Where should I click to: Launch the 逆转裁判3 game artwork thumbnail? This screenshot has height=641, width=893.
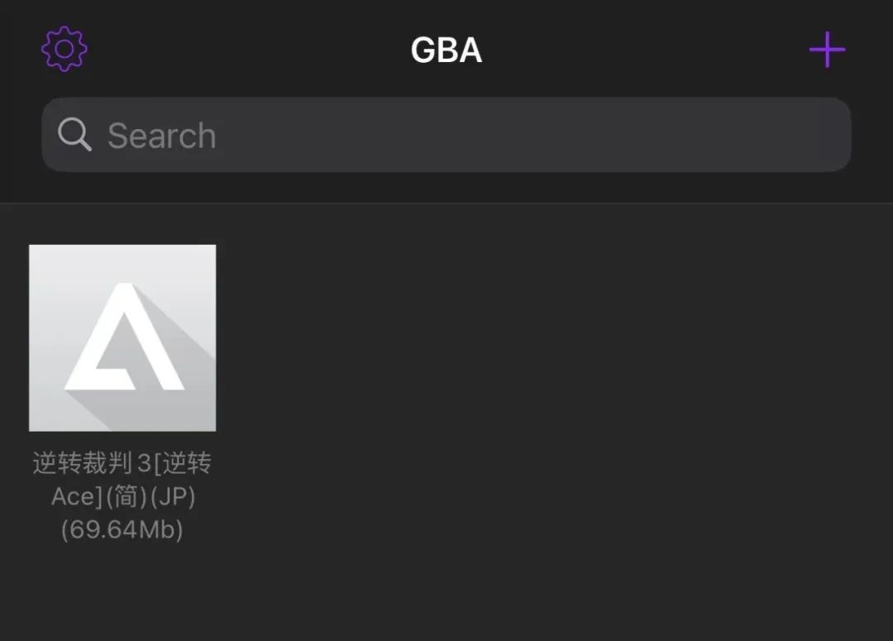[x=122, y=338]
